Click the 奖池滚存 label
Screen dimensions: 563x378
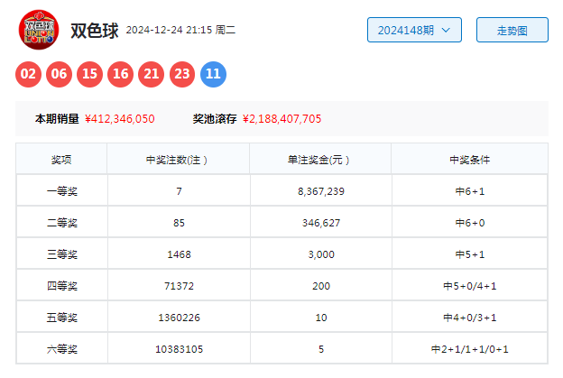pos(215,119)
